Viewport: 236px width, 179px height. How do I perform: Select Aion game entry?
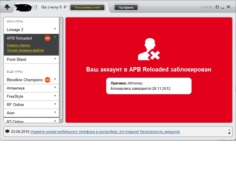tap(31, 113)
